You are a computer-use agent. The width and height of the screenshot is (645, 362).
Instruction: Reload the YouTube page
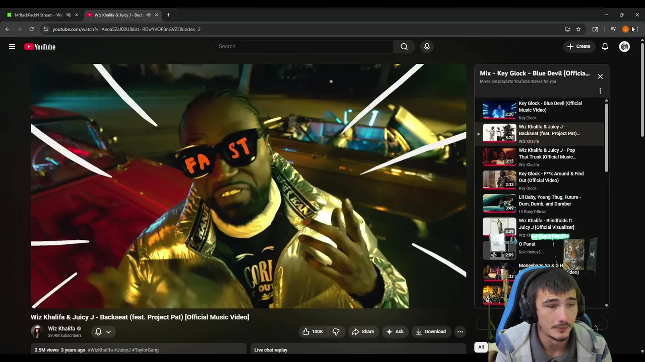pyautogui.click(x=31, y=29)
